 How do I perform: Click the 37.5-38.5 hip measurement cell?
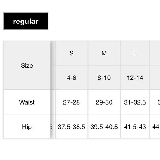(x=71, y=127)
